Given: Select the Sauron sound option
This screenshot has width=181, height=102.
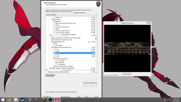Looking at the screenshot, I should (54, 25).
